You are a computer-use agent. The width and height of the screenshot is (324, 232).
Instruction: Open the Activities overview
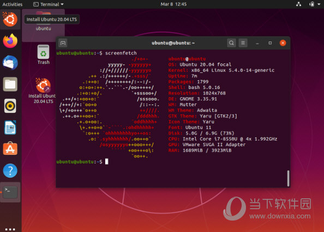pos(12,4)
